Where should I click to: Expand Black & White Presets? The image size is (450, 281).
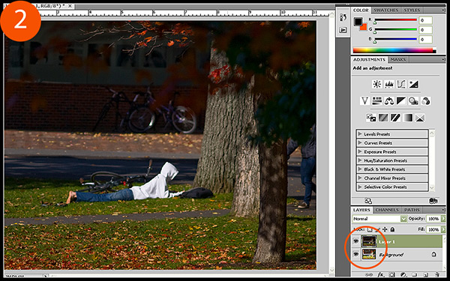(359, 169)
